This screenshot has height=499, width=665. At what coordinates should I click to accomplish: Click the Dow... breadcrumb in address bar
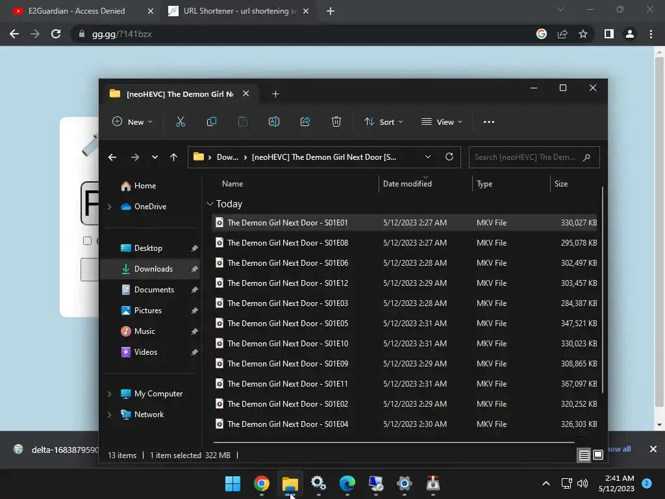[227, 157]
